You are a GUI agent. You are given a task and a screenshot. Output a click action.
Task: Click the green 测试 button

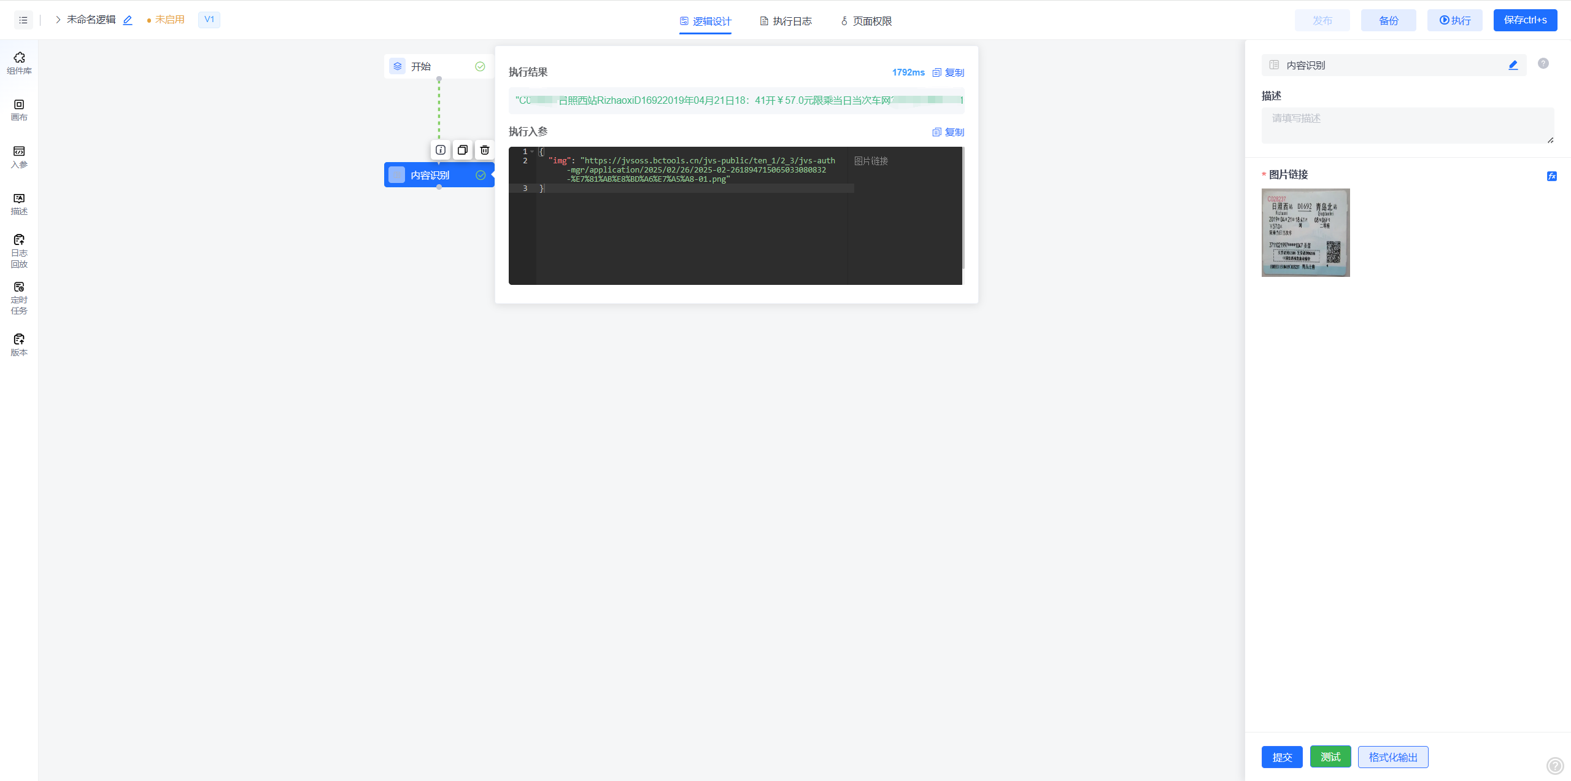(1330, 757)
